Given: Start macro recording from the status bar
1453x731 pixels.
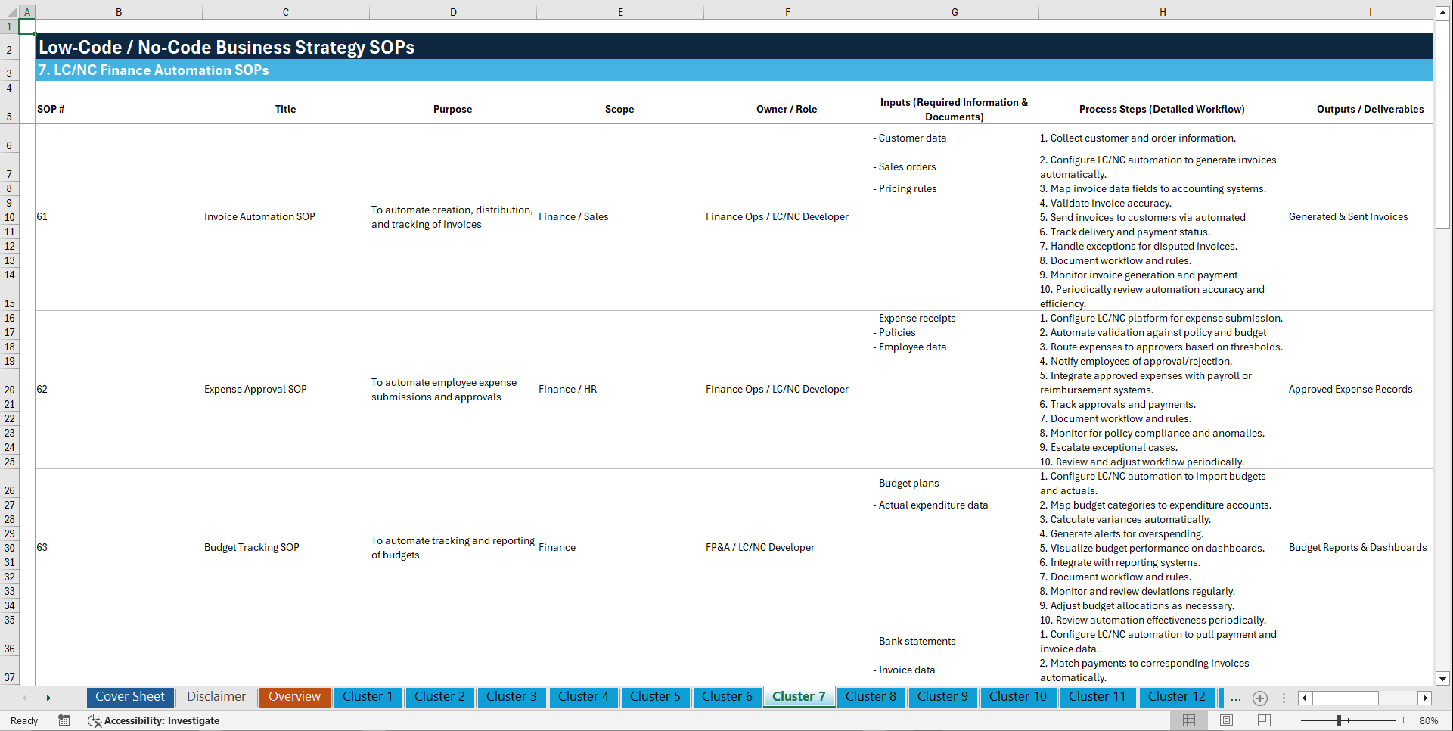Looking at the screenshot, I should click(64, 720).
